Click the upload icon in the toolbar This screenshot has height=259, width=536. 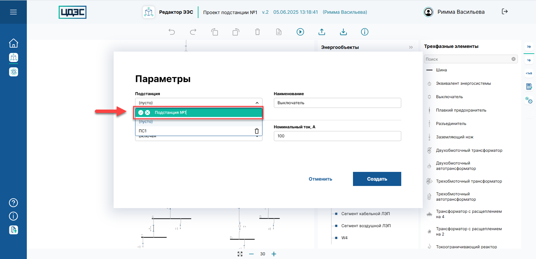pos(322,32)
